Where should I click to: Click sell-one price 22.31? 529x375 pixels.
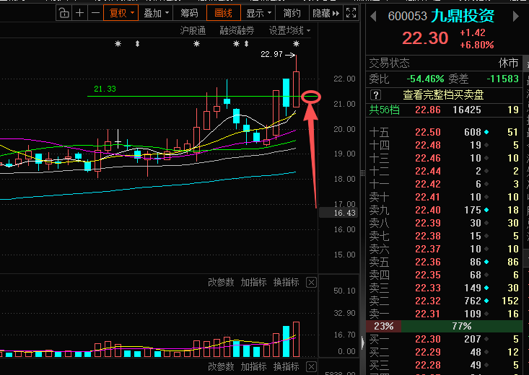tap(428, 314)
